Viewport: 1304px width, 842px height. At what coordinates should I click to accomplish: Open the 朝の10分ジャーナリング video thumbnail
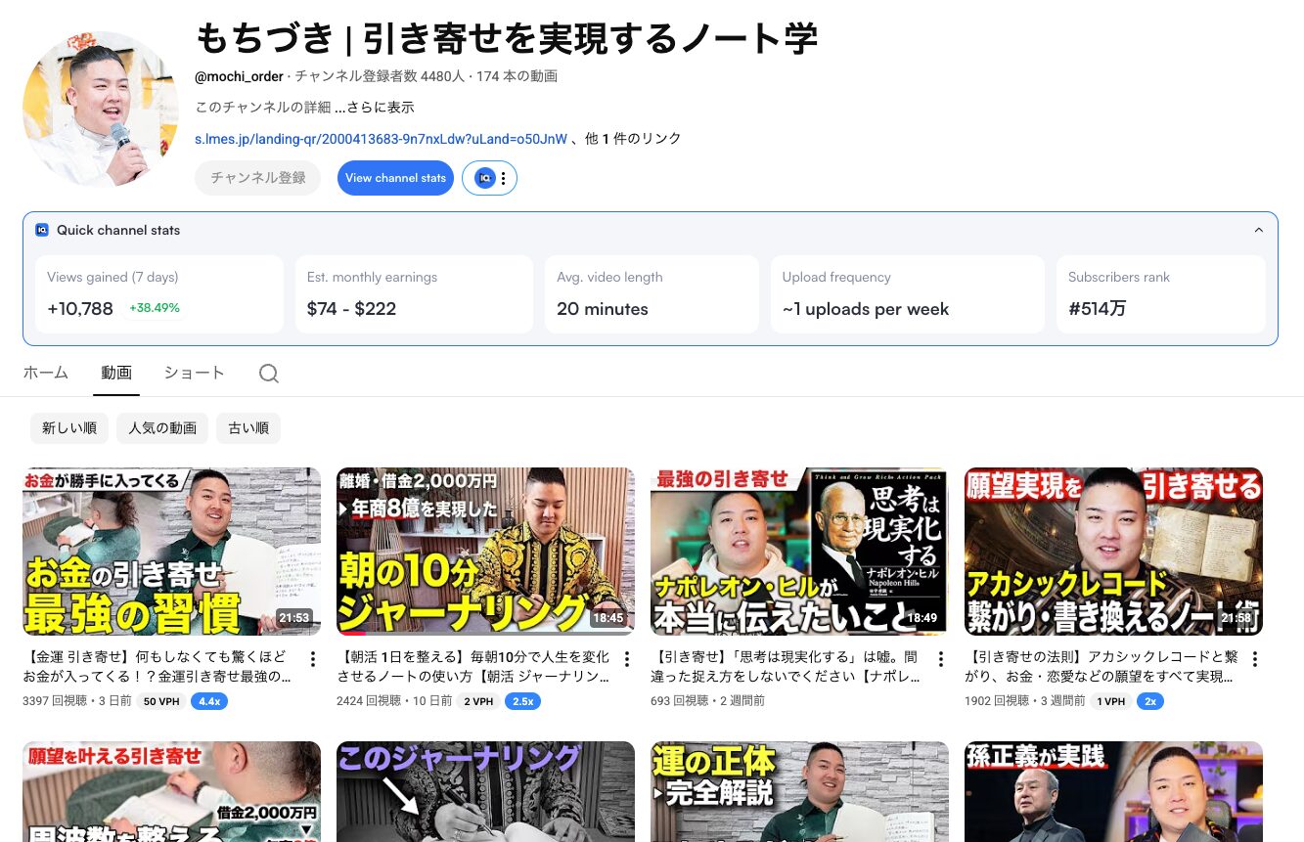click(x=485, y=551)
